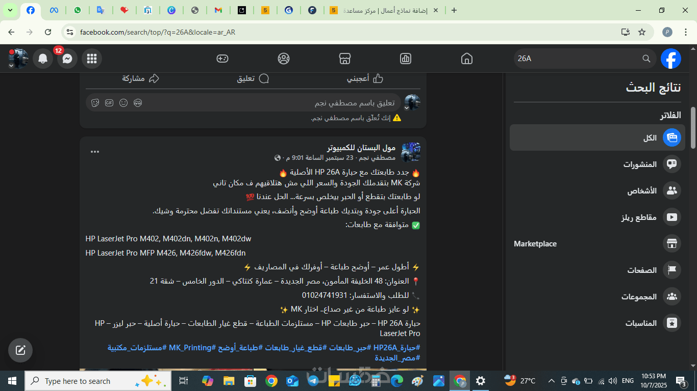This screenshot has width=697, height=391.
Task: Show hidden icons in the system tray
Action: (551, 381)
